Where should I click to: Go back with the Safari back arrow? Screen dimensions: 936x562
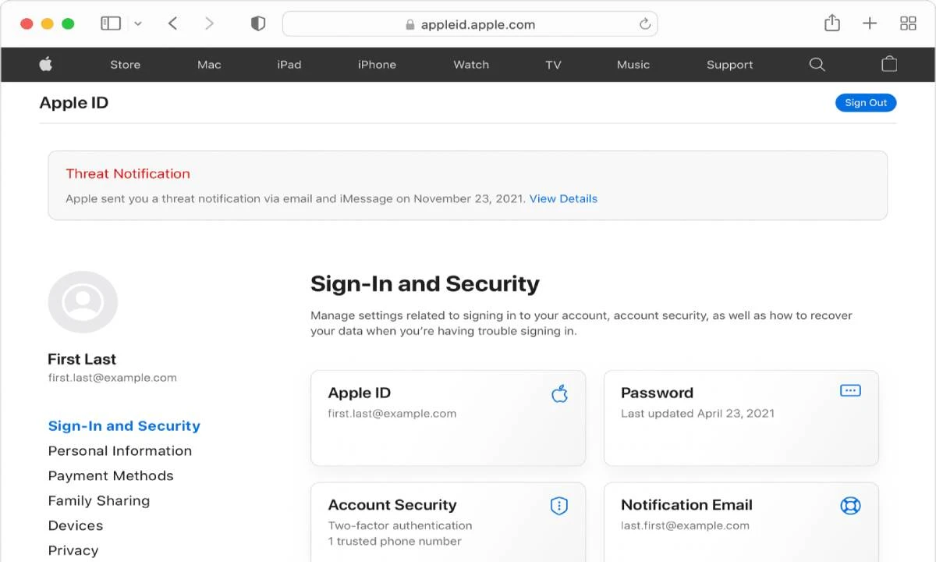[173, 23]
